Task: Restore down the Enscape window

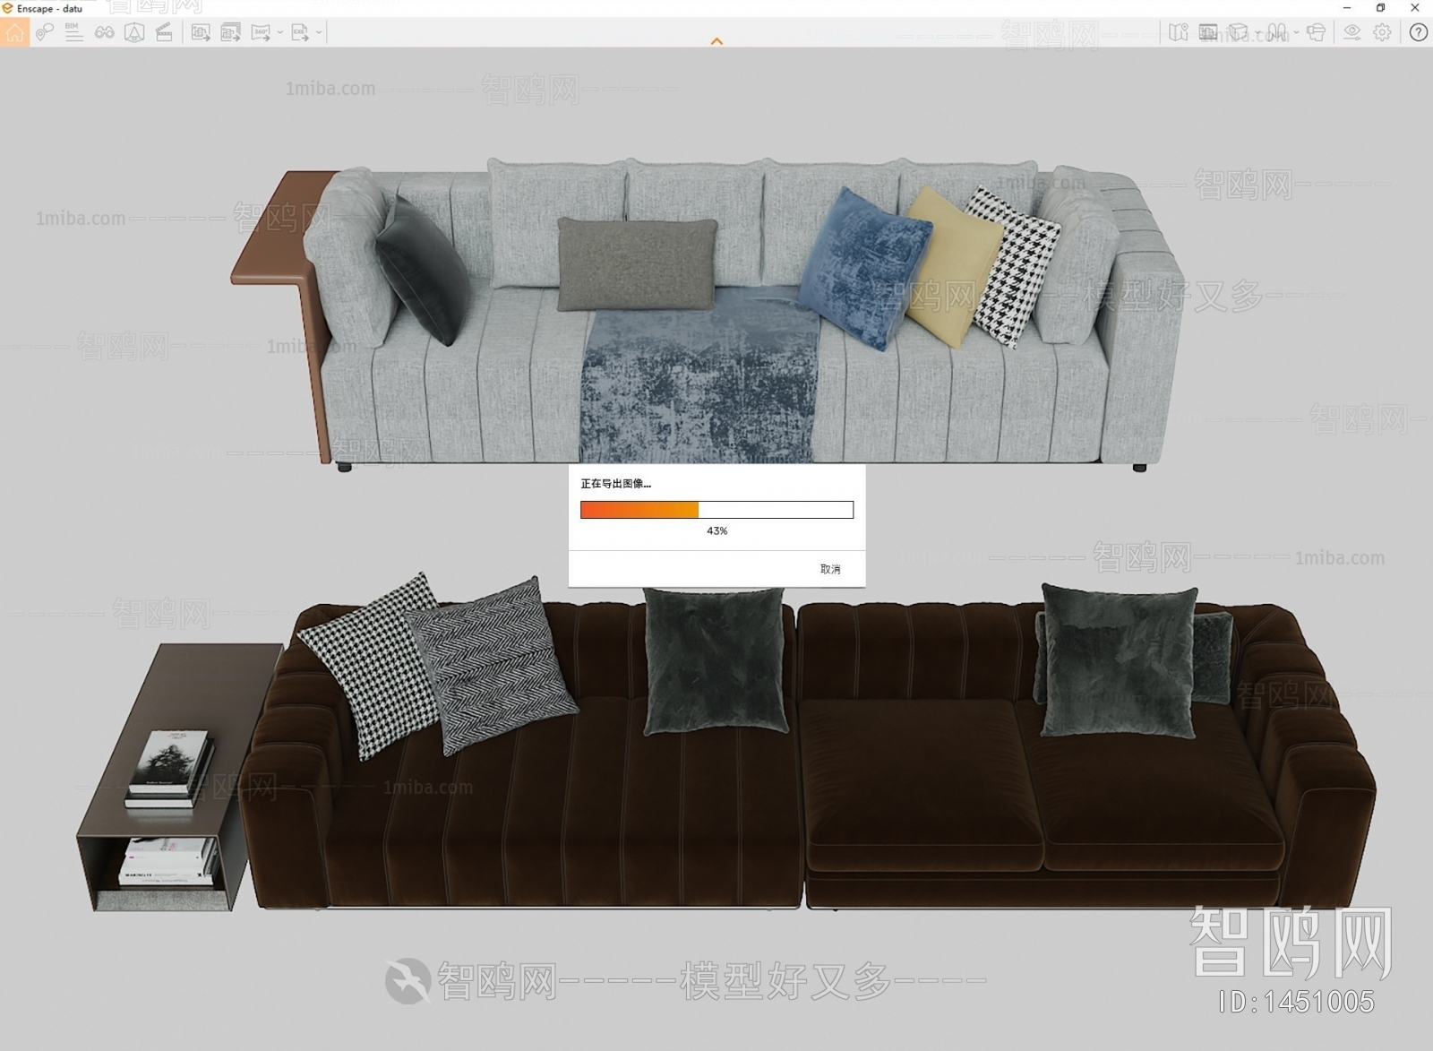Action: (x=1380, y=8)
